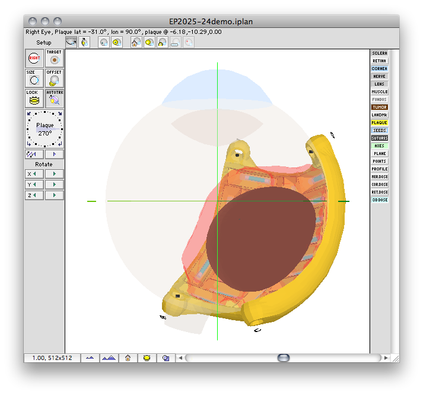Click the horizontal scrollbar thumb
Image resolution: width=423 pixels, height=395 pixels.
(x=284, y=358)
